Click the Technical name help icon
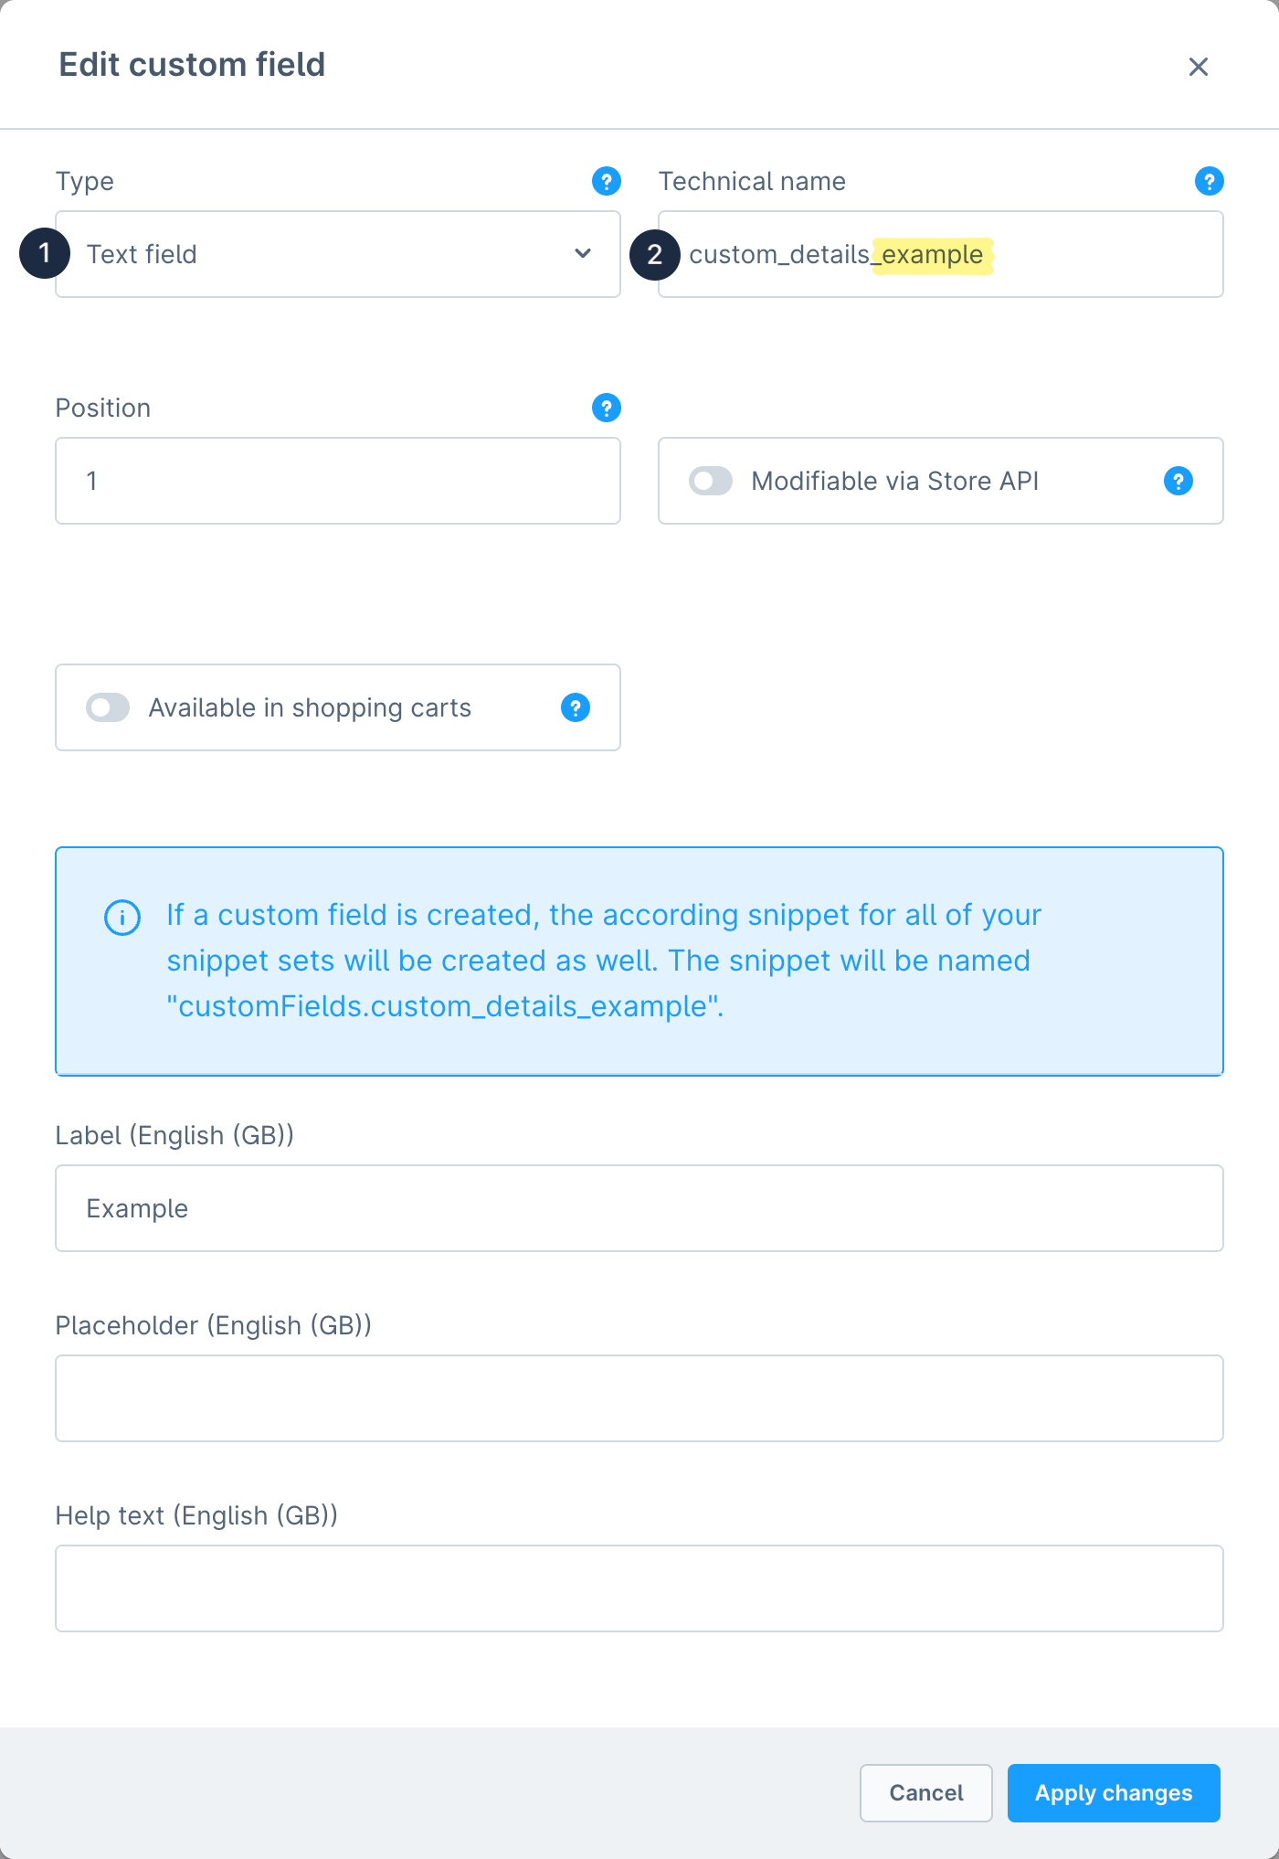This screenshot has width=1279, height=1859. click(1209, 181)
